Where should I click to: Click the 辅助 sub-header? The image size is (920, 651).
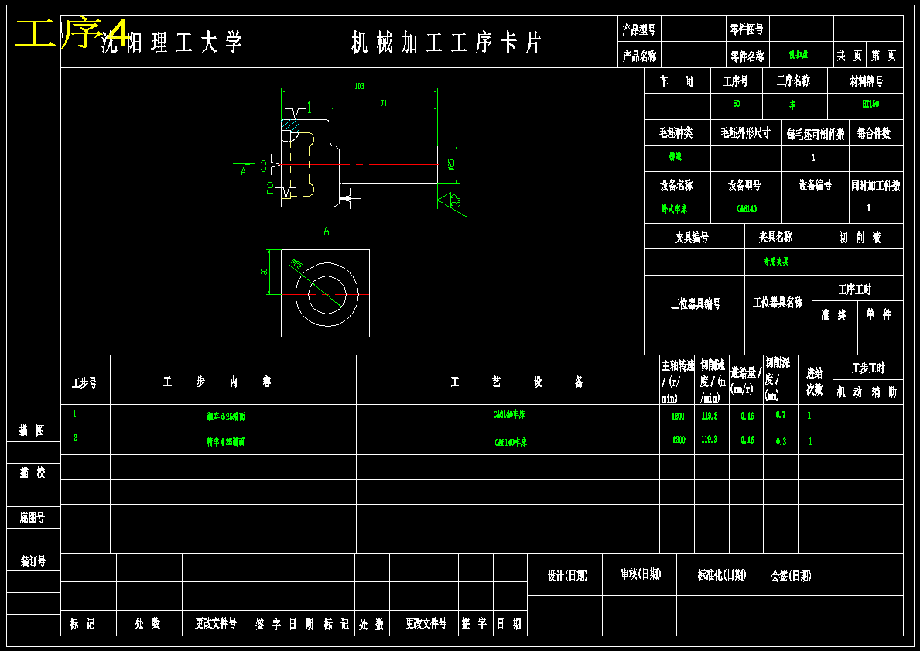pyautogui.click(x=884, y=392)
